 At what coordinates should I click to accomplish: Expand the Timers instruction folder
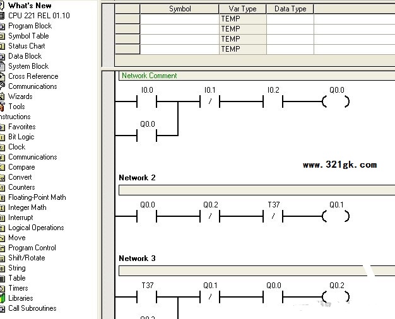click(x=18, y=288)
